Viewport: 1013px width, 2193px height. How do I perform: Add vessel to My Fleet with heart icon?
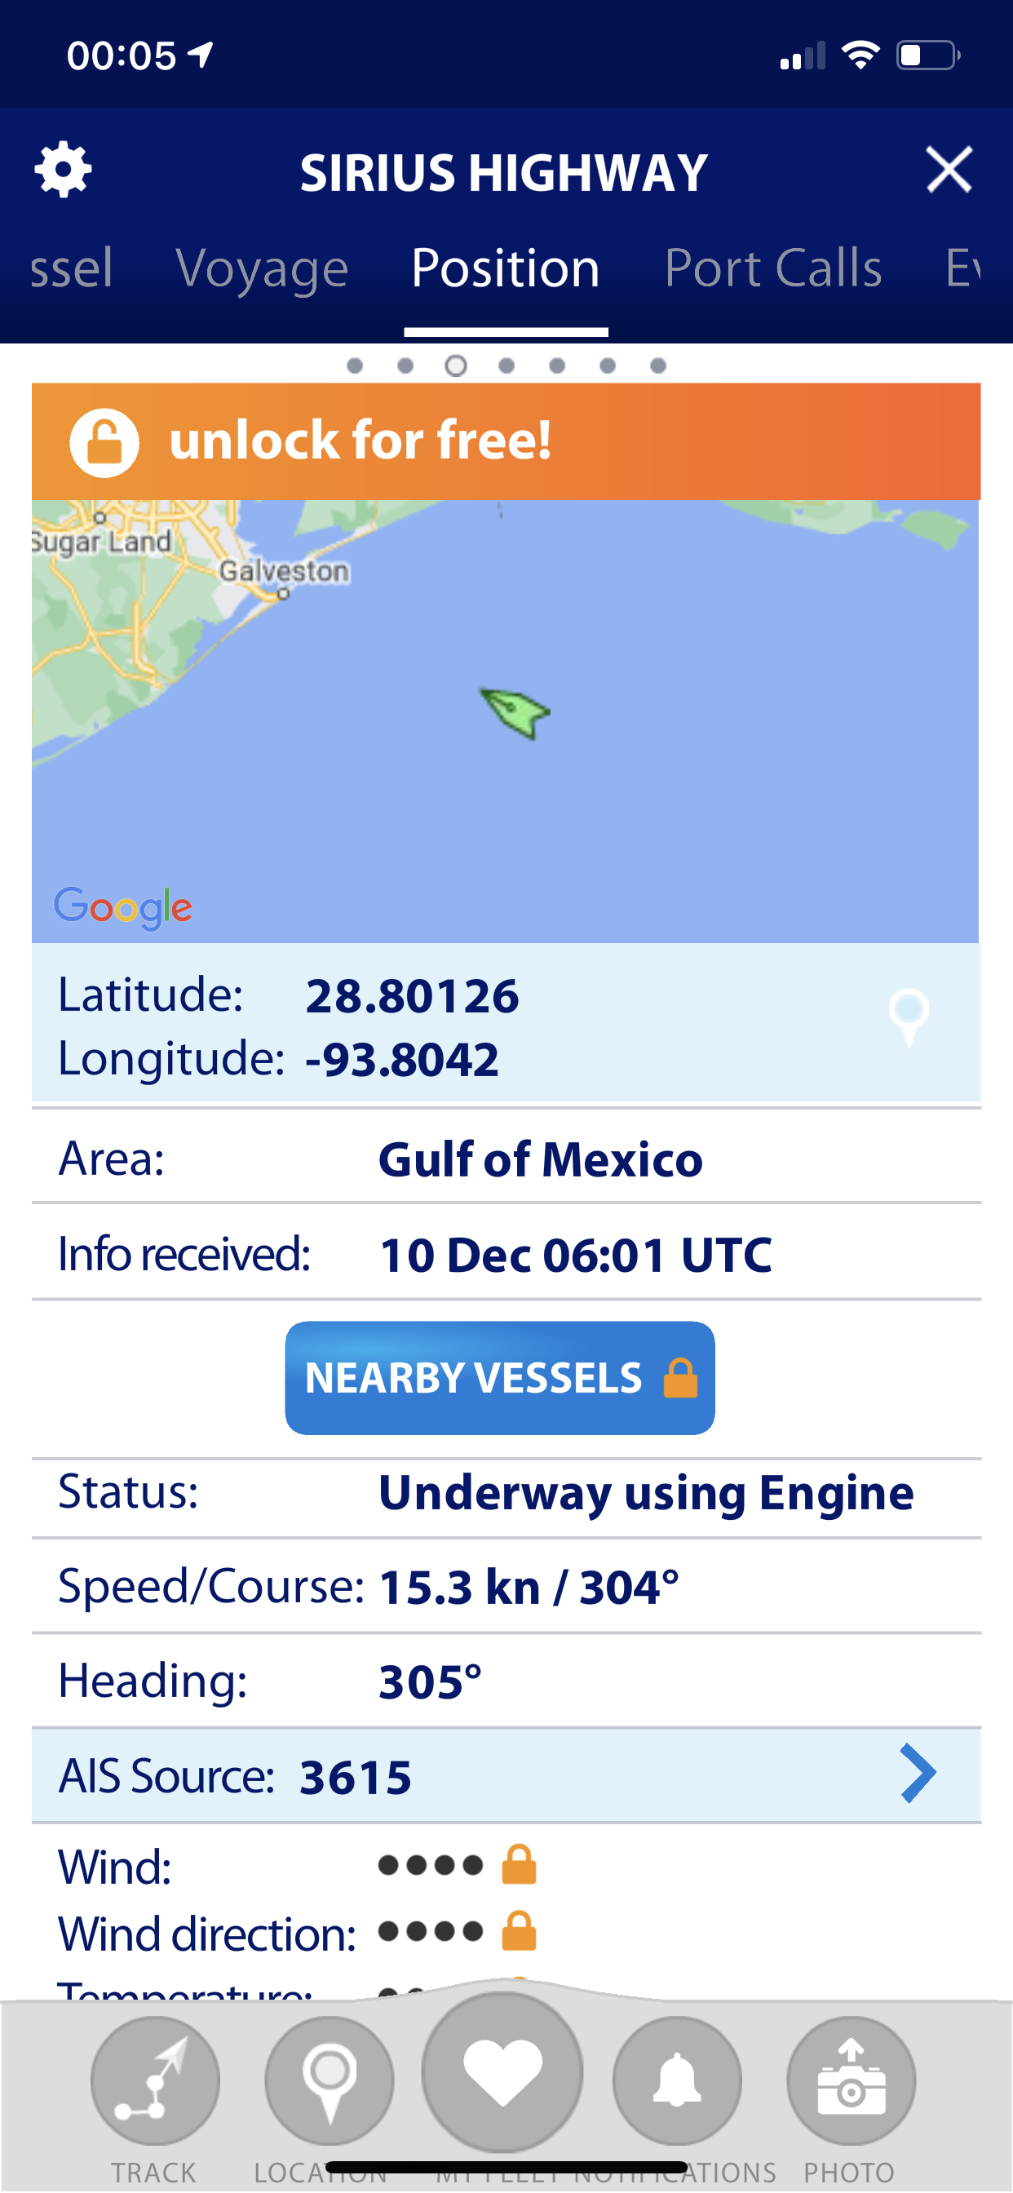[502, 2071]
